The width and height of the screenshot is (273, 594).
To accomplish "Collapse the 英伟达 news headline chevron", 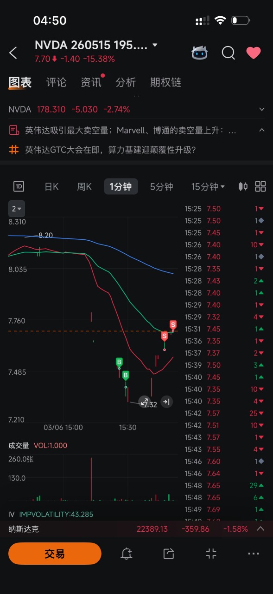I will (x=262, y=130).
